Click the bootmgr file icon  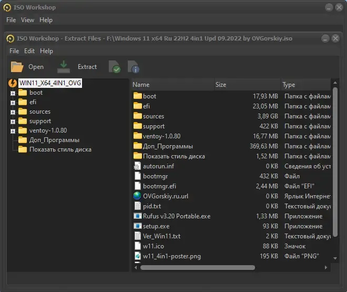[x=137, y=176]
